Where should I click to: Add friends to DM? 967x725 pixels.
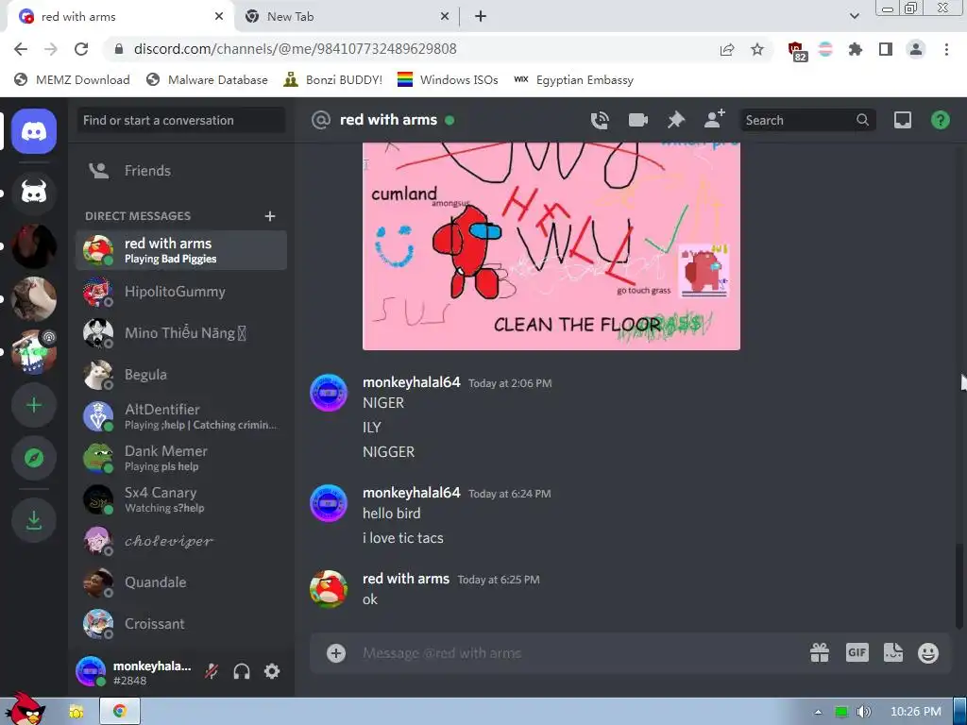(715, 119)
